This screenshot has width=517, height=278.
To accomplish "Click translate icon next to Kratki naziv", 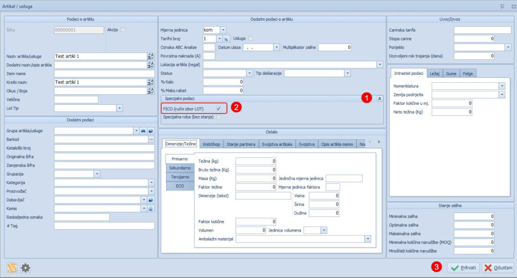I will point(150,82).
